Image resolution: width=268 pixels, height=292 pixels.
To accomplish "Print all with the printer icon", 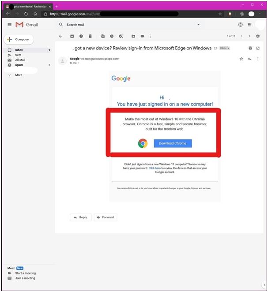I will pyautogui.click(x=250, y=48).
